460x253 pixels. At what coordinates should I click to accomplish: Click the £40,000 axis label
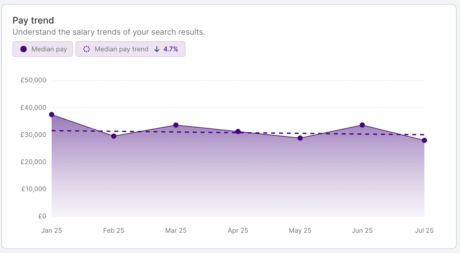33,108
